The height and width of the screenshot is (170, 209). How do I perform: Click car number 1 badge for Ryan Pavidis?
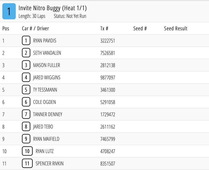tap(26, 41)
